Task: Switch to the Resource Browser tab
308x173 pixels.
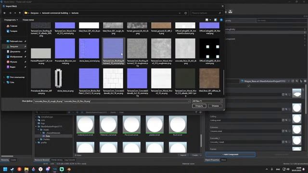Action: tap(42, 160)
